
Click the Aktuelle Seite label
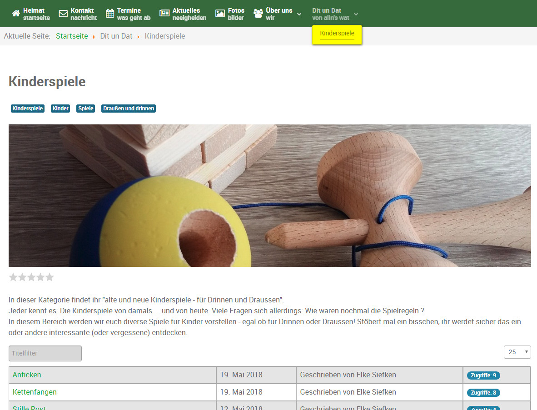pos(27,36)
